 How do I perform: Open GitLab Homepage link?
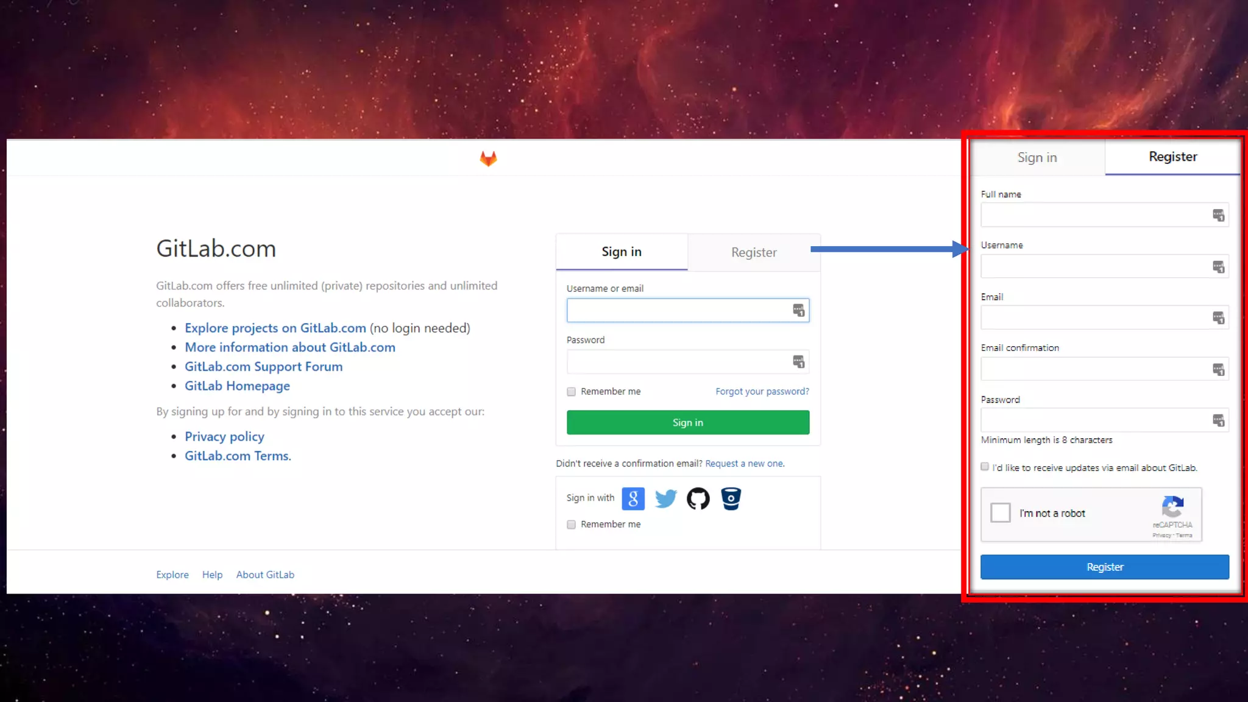(x=238, y=386)
